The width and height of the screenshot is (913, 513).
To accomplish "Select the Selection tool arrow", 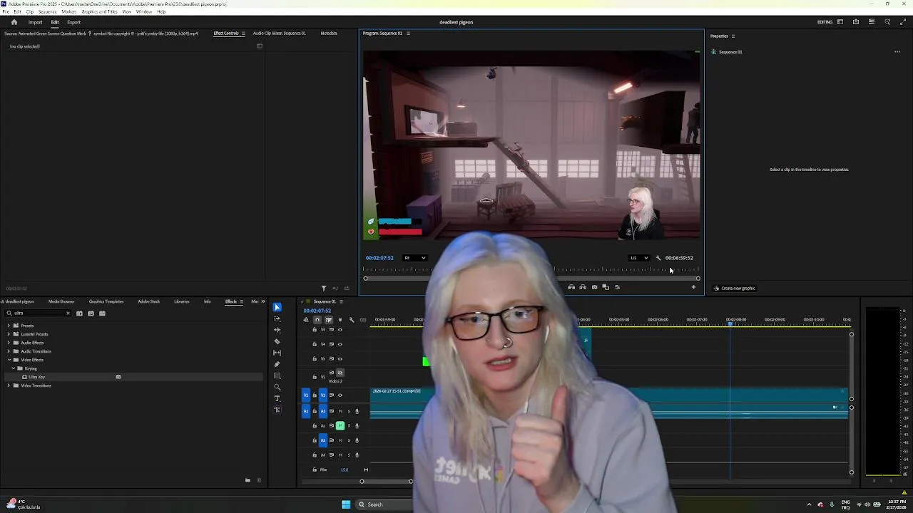I will tap(277, 307).
